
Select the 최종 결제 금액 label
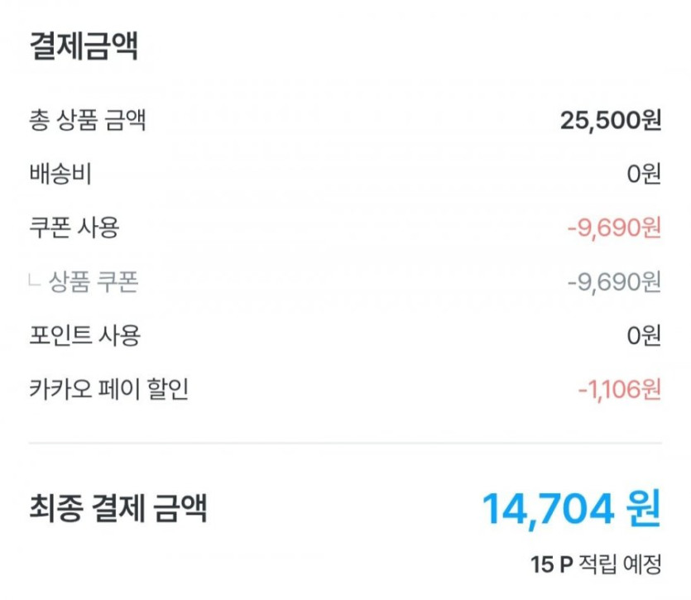click(118, 508)
